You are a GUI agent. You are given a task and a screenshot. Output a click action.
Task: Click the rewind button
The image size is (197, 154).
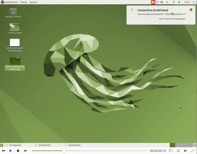click(x=3, y=151)
